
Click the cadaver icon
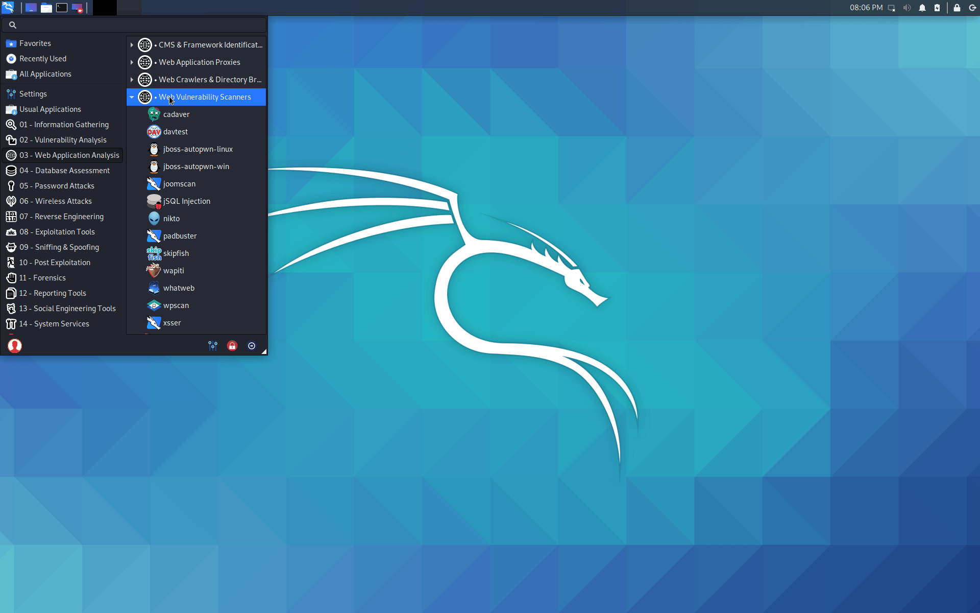pyautogui.click(x=154, y=114)
